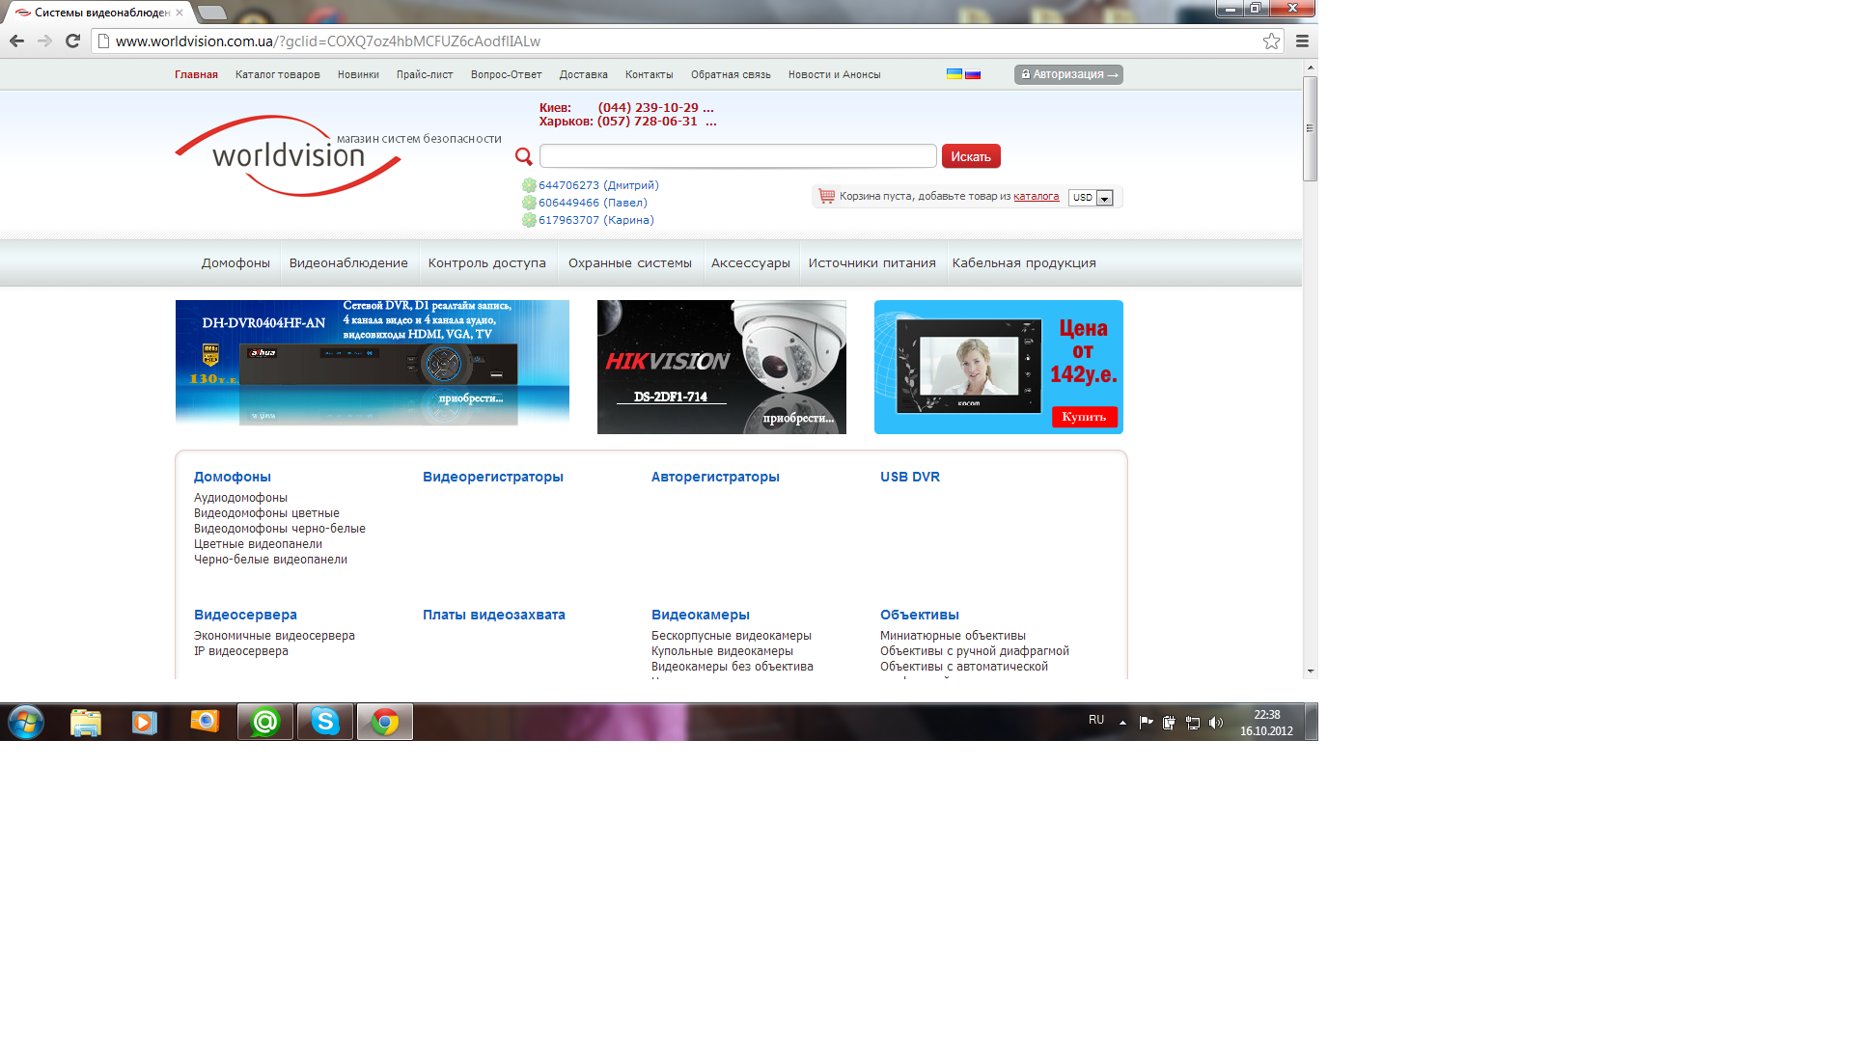
Task: Click the каталога link in the cart
Action: (1037, 196)
